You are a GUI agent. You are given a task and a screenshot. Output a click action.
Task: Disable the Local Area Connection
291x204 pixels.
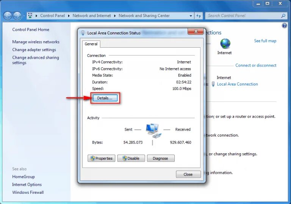[131, 158]
